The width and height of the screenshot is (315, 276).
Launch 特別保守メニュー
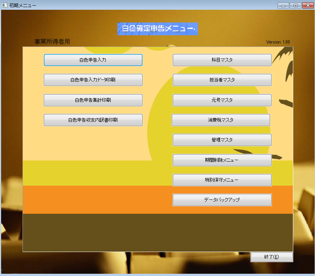(222, 180)
